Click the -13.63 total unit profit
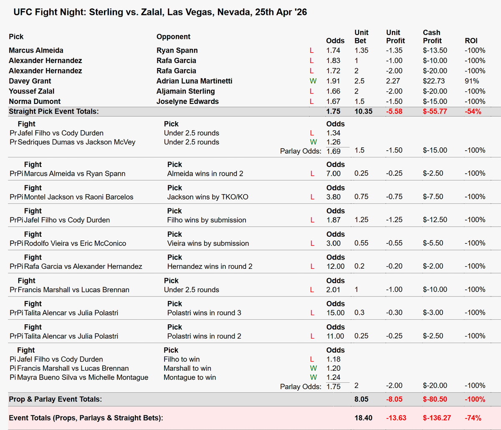This screenshot has width=501, height=430. tap(396, 417)
